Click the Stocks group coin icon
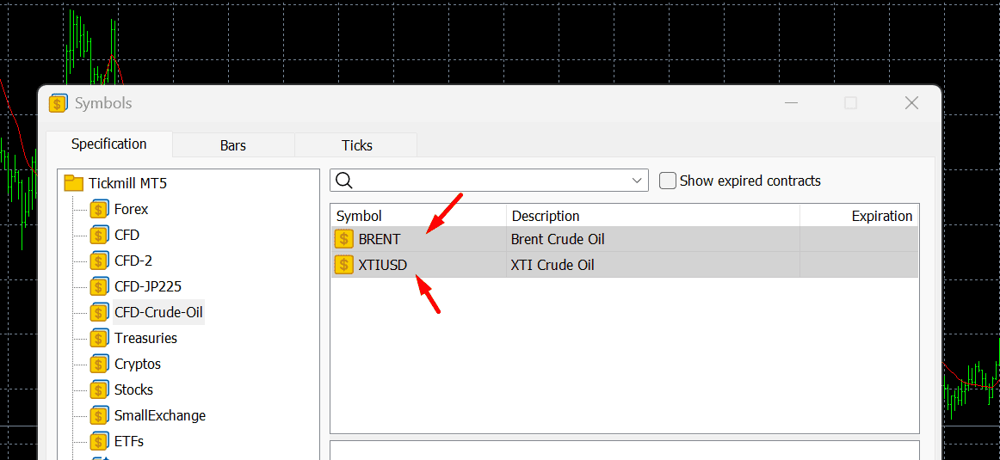Viewport: 1000px width, 460px height. pyautogui.click(x=98, y=389)
